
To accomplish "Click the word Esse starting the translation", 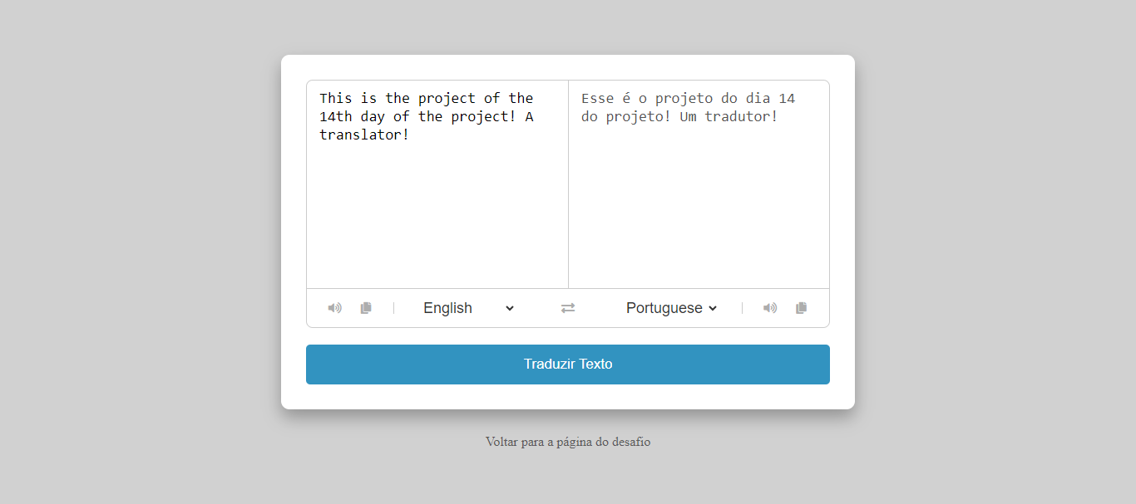I will tap(597, 98).
